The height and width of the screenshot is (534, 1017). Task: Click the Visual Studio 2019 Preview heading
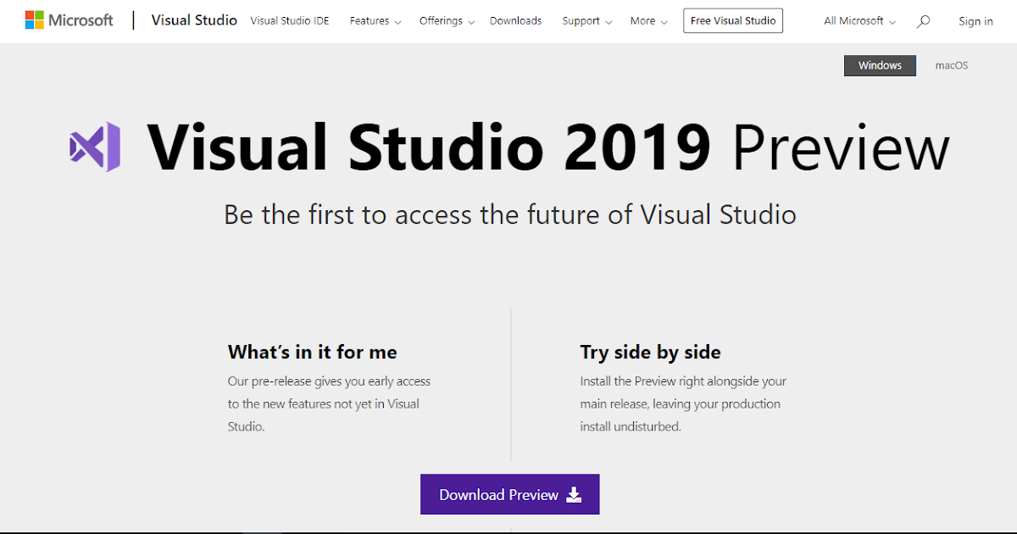pos(548,147)
